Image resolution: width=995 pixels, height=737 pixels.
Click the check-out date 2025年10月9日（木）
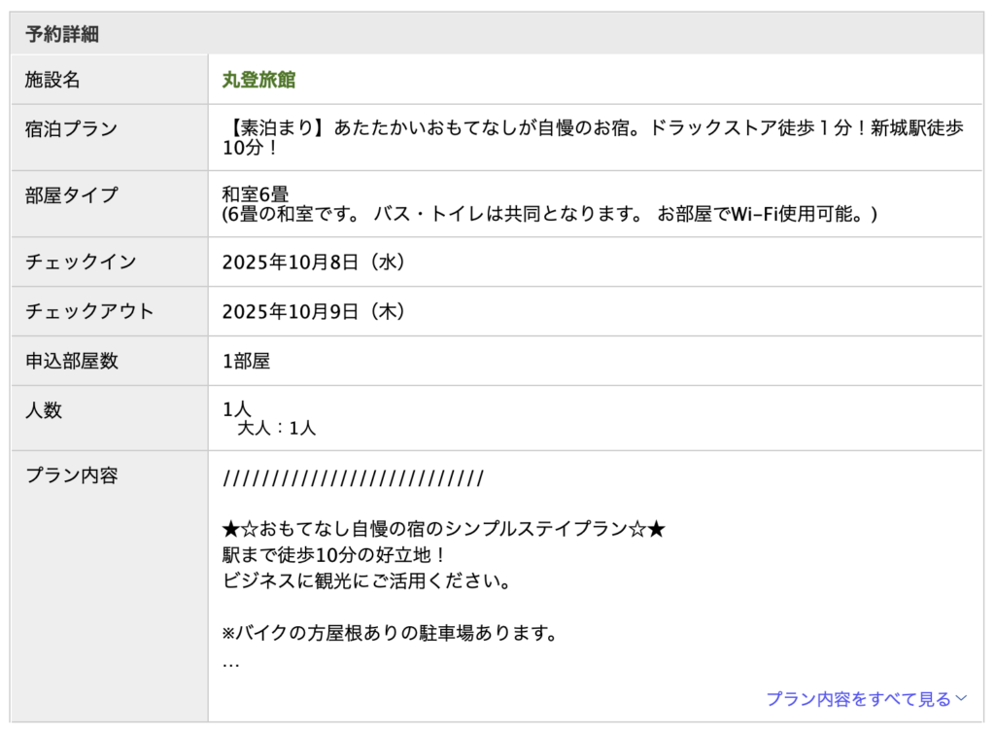pyautogui.click(x=314, y=311)
